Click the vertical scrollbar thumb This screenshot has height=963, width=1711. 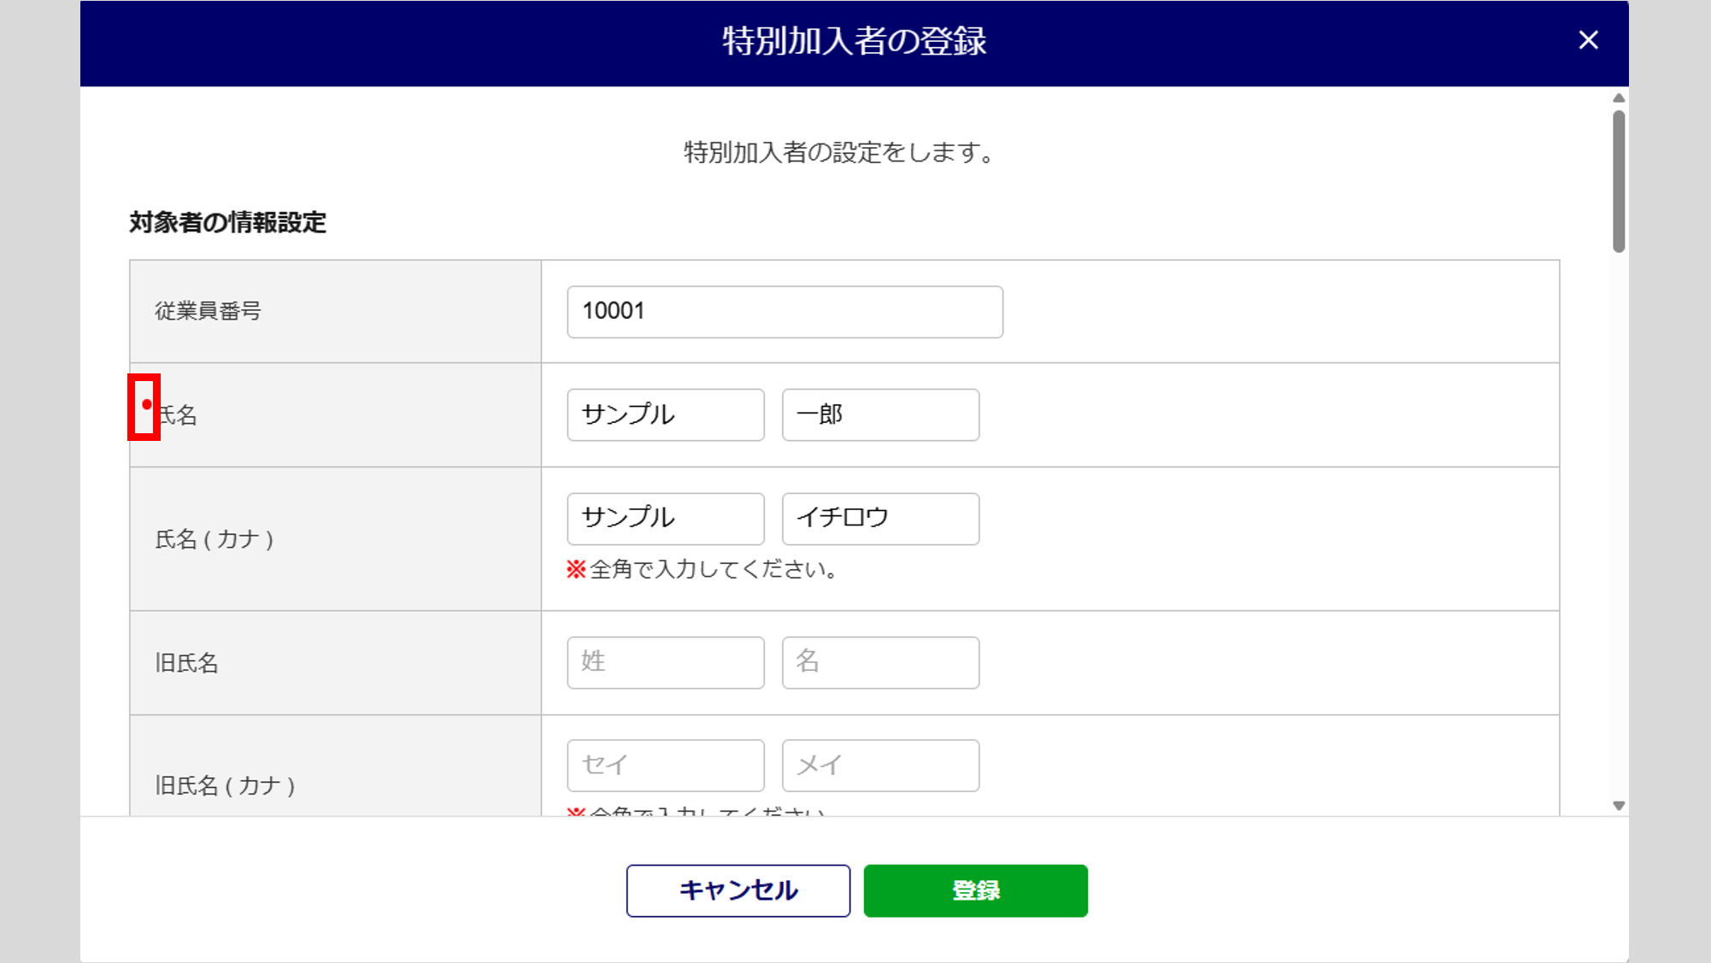coord(1618,181)
